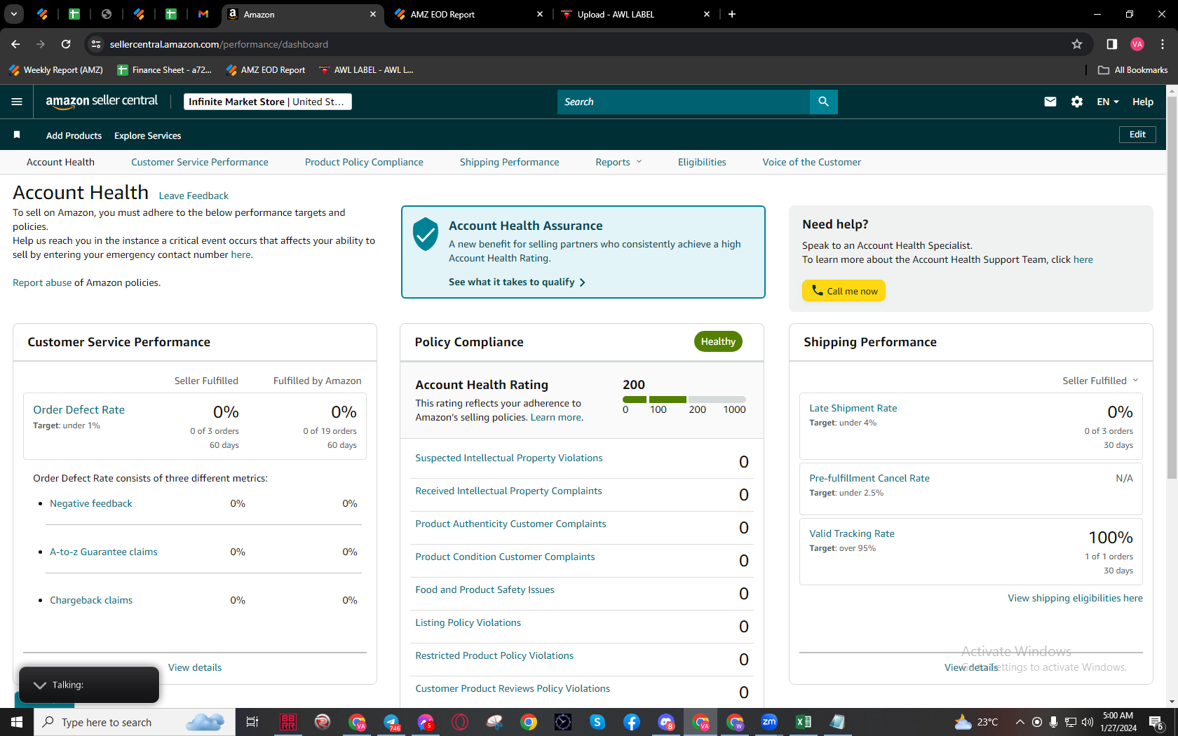Open the browser side panel icon
This screenshot has height=736, width=1178.
(x=1111, y=44)
